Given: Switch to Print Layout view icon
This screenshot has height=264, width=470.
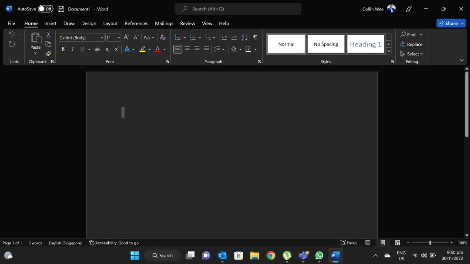Looking at the screenshot, I should tap(383, 243).
